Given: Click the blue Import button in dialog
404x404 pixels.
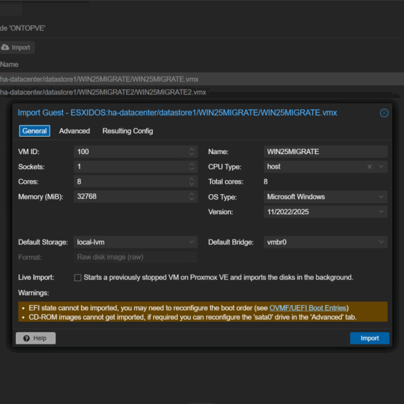Looking at the screenshot, I should 369,338.
